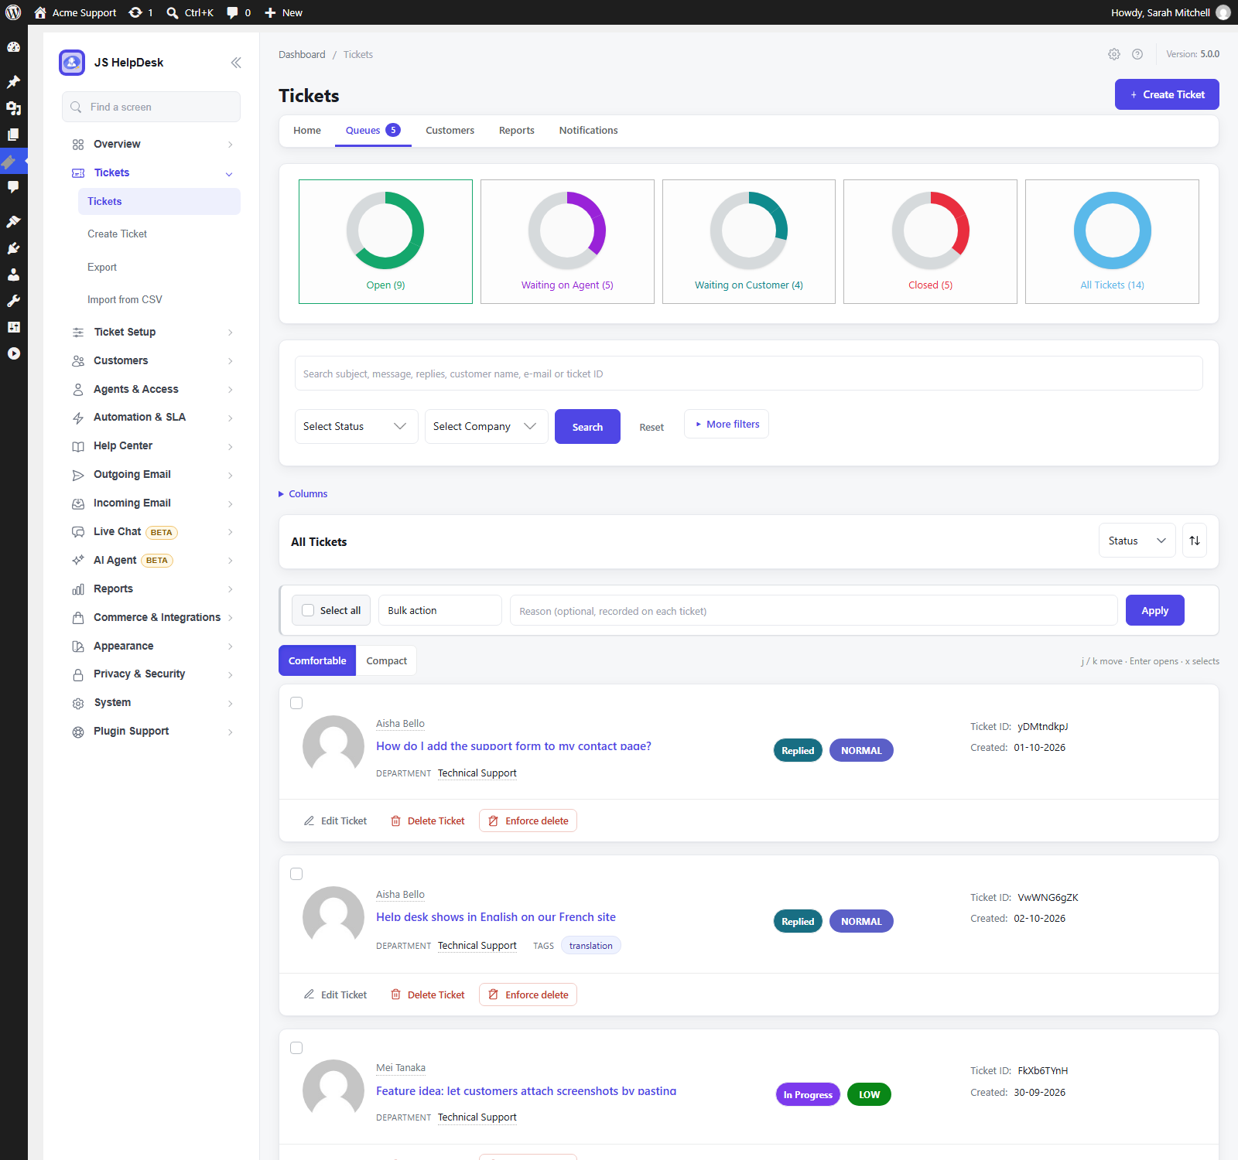Filter by Open (9) donut card
Viewport: 1238px width, 1160px height.
(385, 241)
